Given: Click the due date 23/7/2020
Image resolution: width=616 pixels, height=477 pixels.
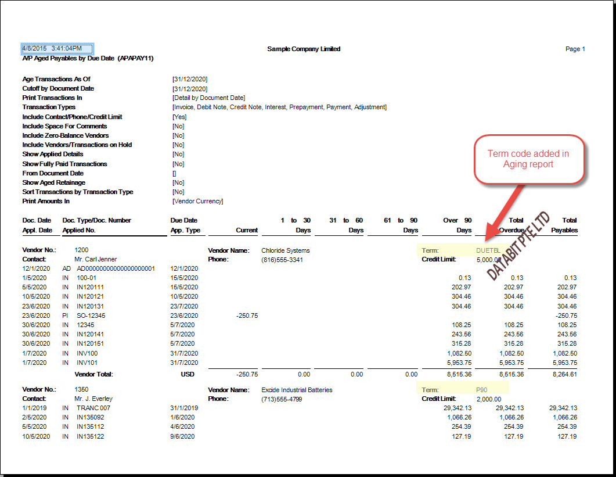Looking at the screenshot, I should tap(184, 306).
